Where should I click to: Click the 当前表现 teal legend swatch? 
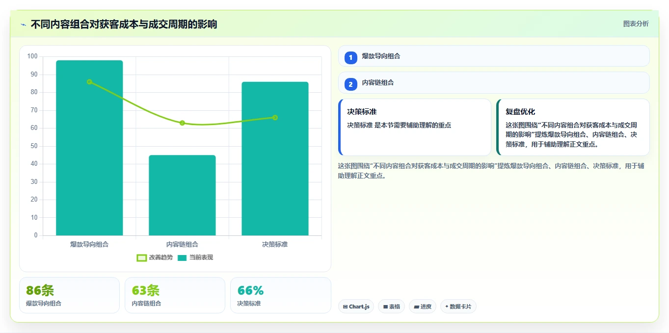pos(182,257)
